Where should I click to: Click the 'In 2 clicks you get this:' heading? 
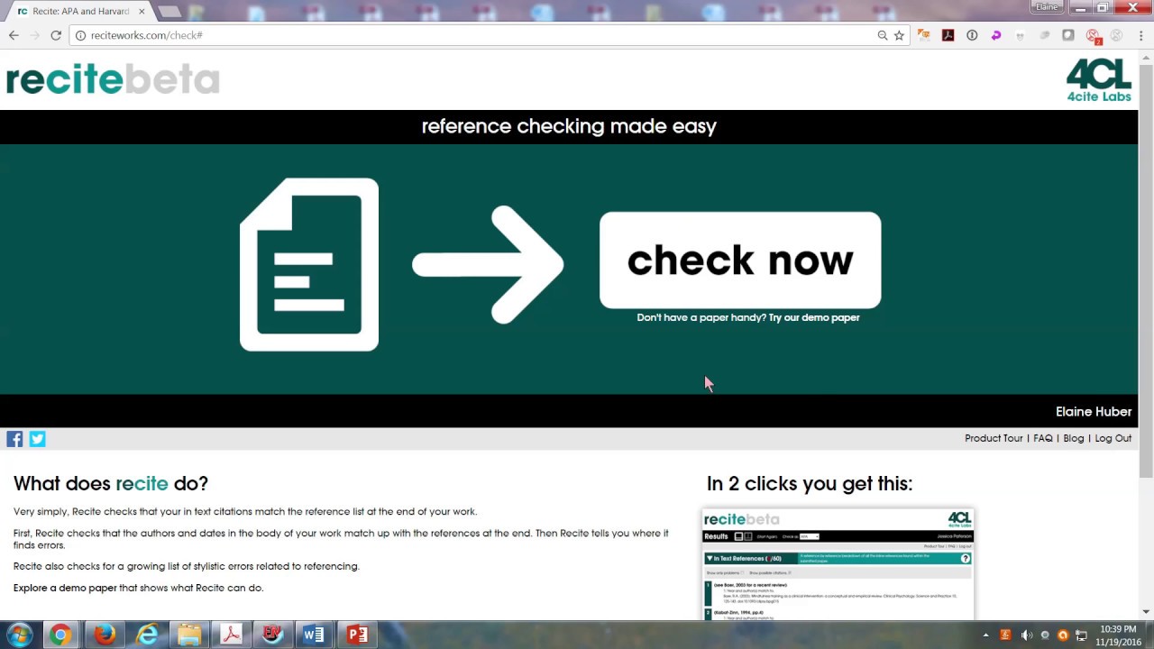(810, 484)
